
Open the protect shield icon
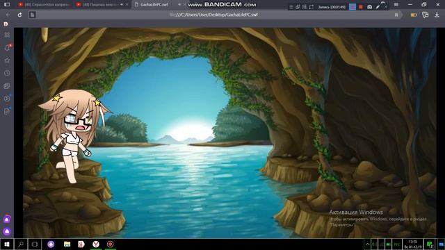pos(425,15)
